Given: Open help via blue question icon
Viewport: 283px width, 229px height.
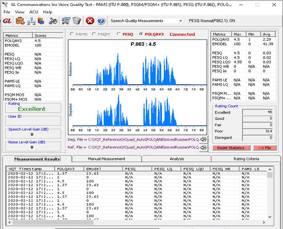Looking at the screenshot, I should pyautogui.click(x=101, y=21).
